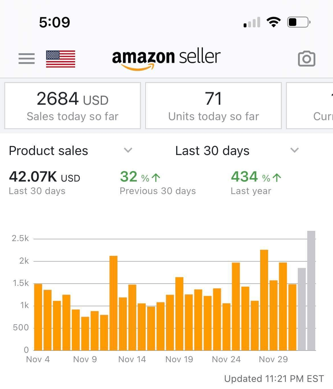Screen dimensions: 333x389
Task: Tap the green arrow next to 434%
Action: (277, 178)
